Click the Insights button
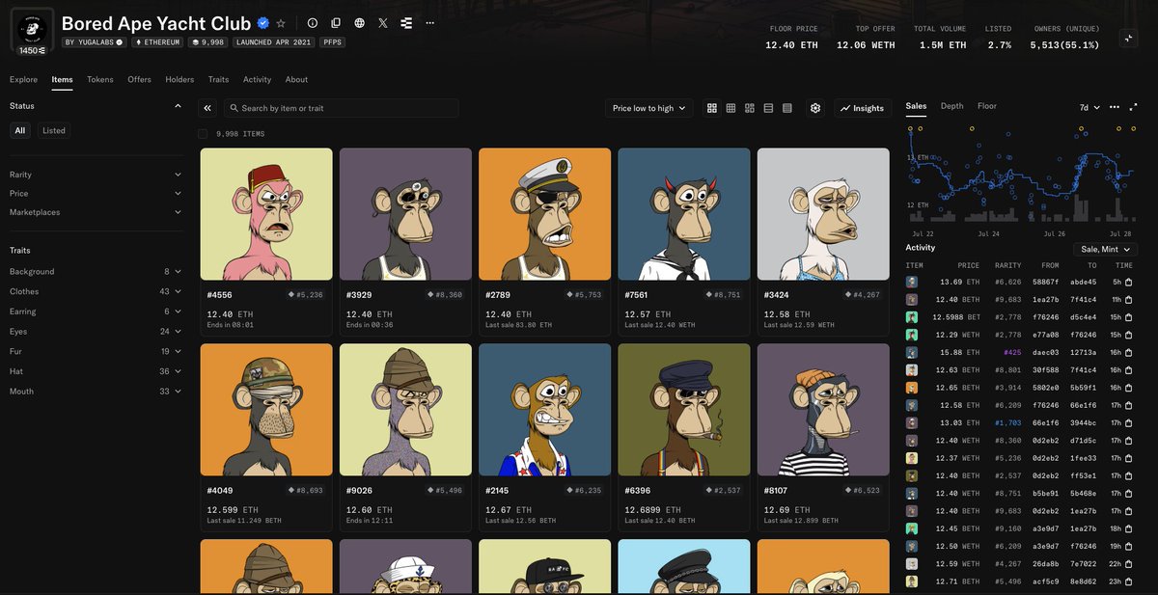The image size is (1158, 595). click(862, 108)
